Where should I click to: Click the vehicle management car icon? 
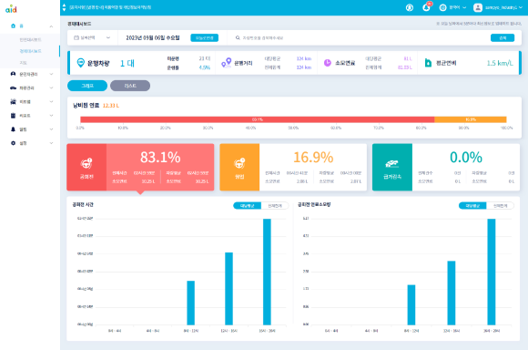[x=13, y=88]
